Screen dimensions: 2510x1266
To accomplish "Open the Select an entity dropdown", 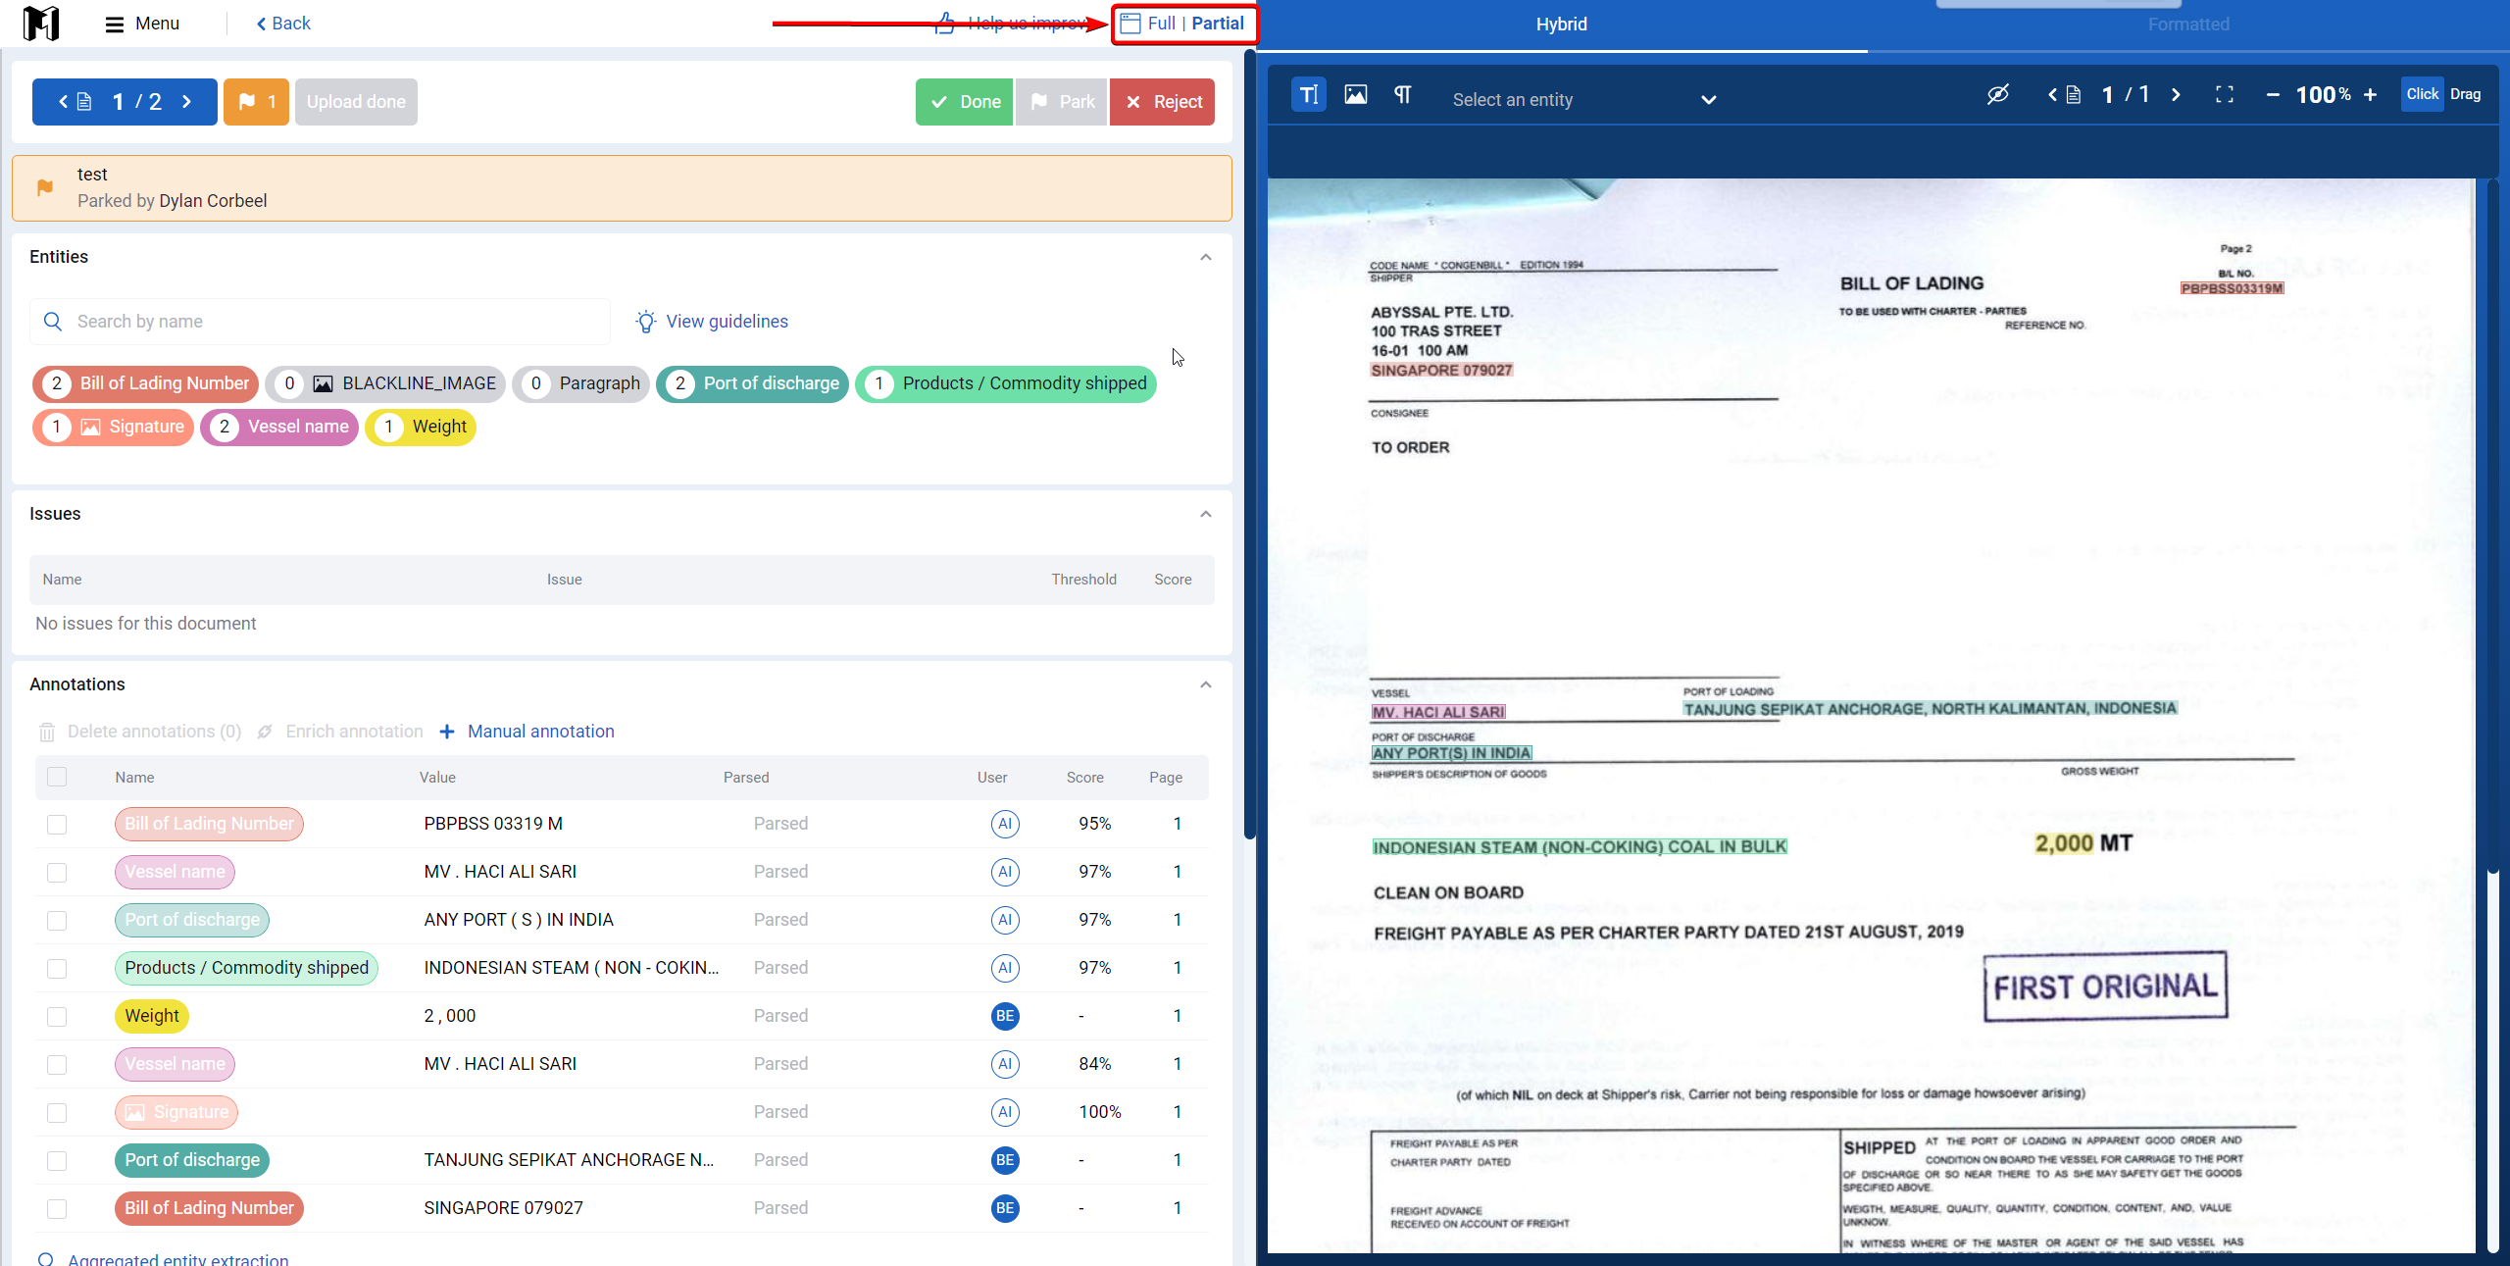I will 1583,99.
